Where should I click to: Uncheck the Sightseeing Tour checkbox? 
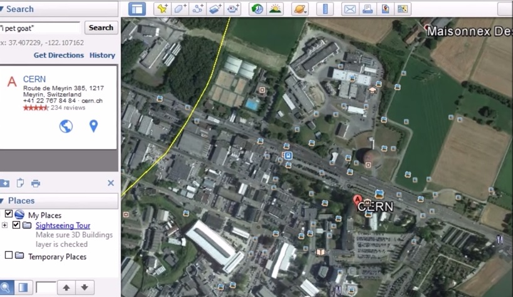coord(16,225)
